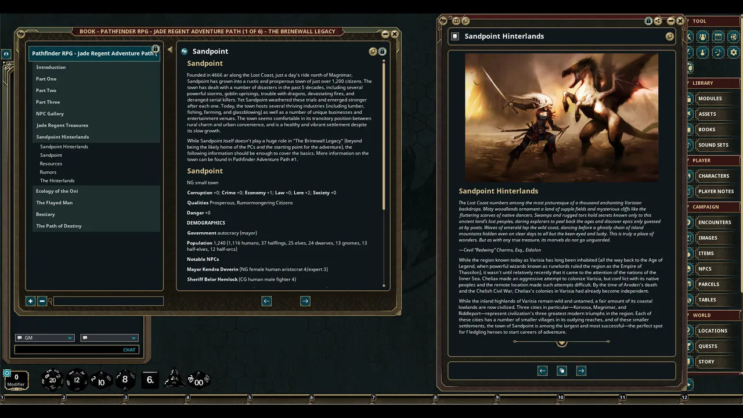Collapse the chapter list panel arrow
The image size is (743, 418).
[x=170, y=50]
